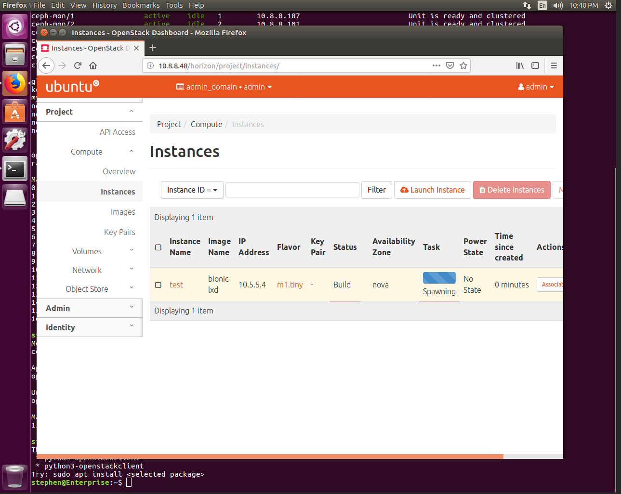The image size is (621, 494).
Task: Click Firefox icon in launcher
Action: 15,83
